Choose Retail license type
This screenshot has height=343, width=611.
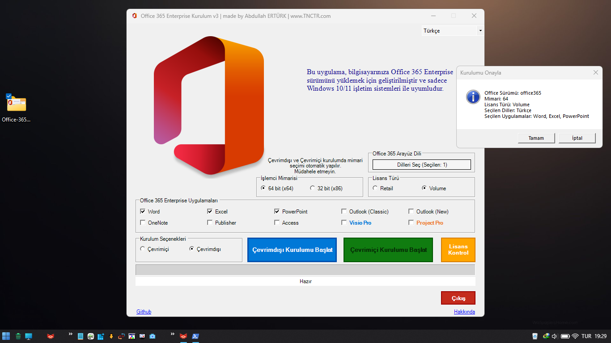point(383,188)
